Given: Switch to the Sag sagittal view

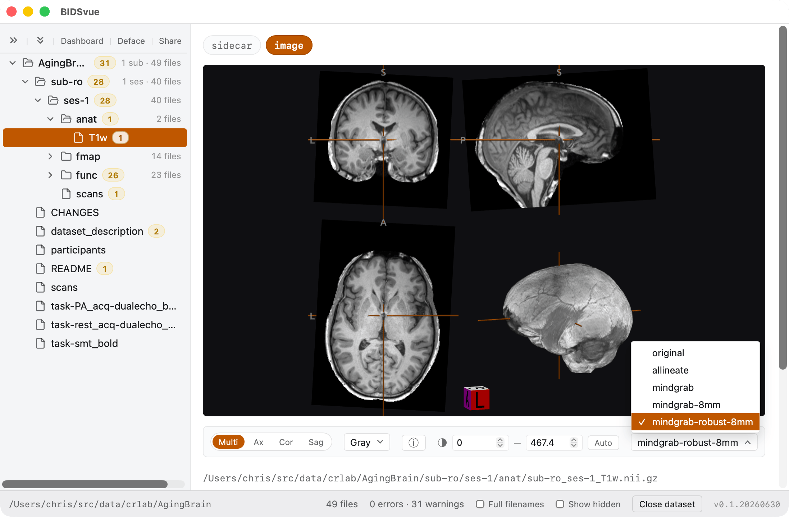Looking at the screenshot, I should click(x=316, y=442).
